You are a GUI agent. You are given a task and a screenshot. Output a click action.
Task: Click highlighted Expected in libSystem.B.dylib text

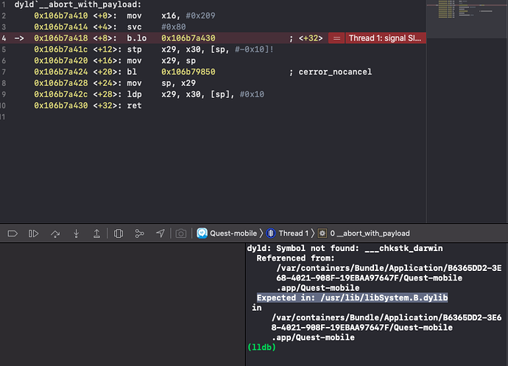coord(352,298)
